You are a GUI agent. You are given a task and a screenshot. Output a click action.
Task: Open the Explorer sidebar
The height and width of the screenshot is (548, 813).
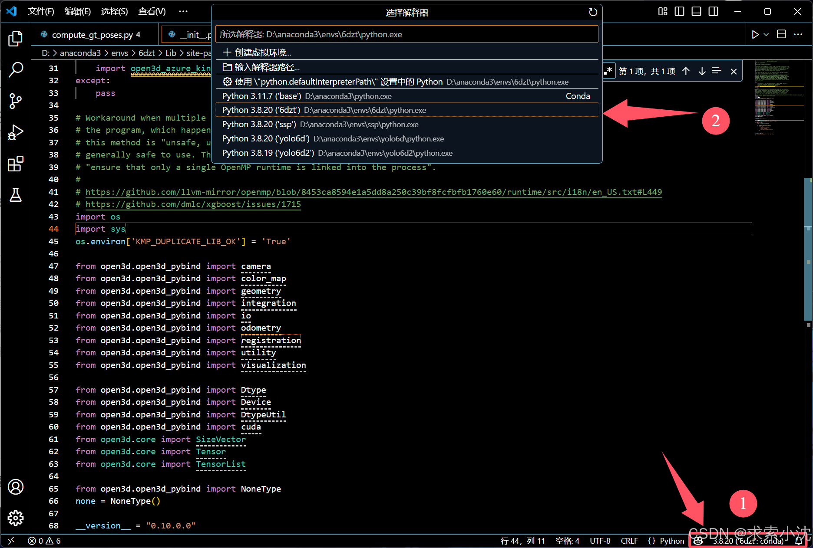(16, 38)
